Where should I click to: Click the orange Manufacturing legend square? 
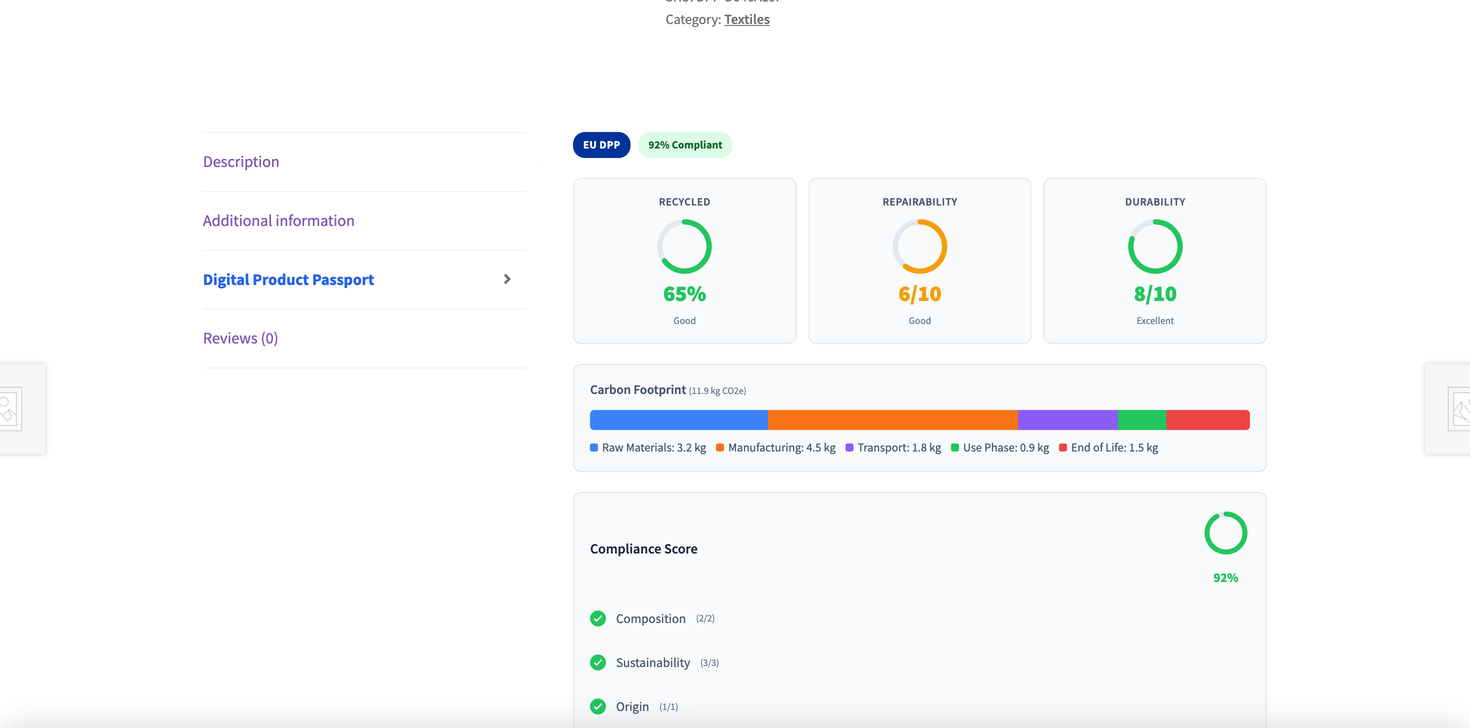pyautogui.click(x=719, y=448)
